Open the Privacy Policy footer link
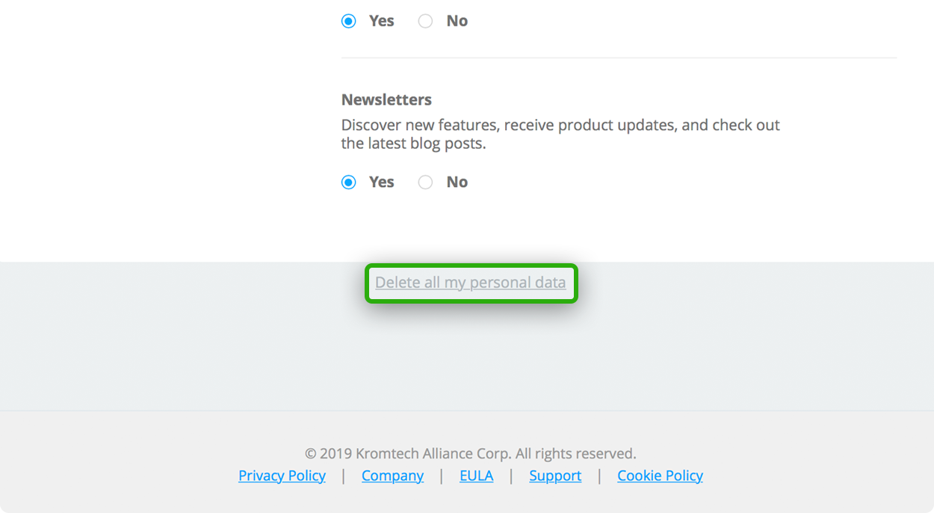 pos(282,476)
